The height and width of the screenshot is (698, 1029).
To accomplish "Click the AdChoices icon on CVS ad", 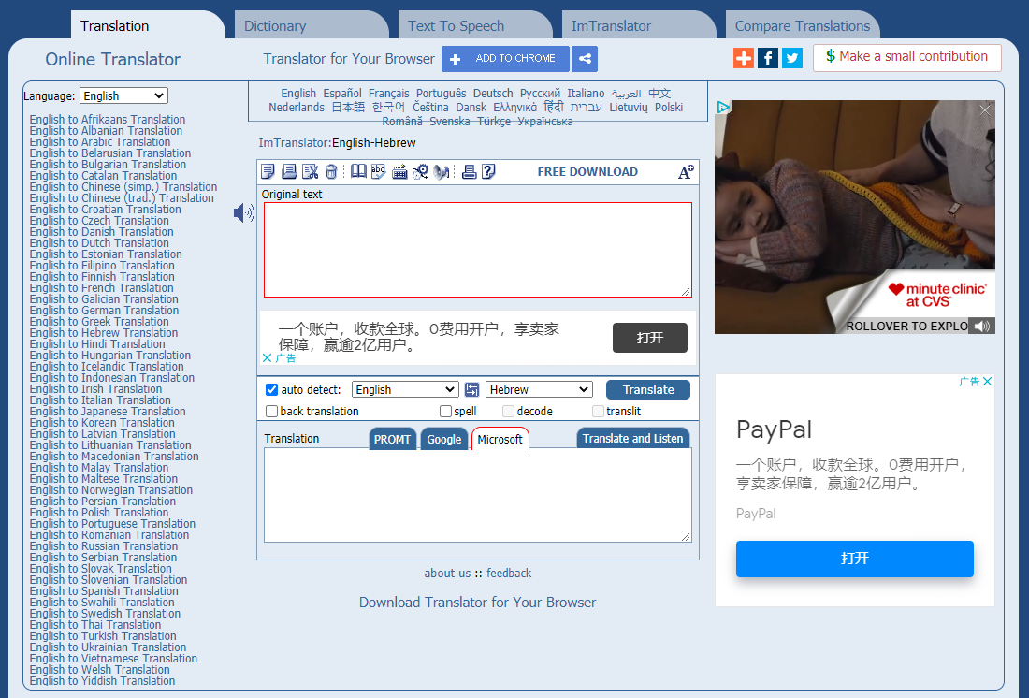I will pos(723,107).
